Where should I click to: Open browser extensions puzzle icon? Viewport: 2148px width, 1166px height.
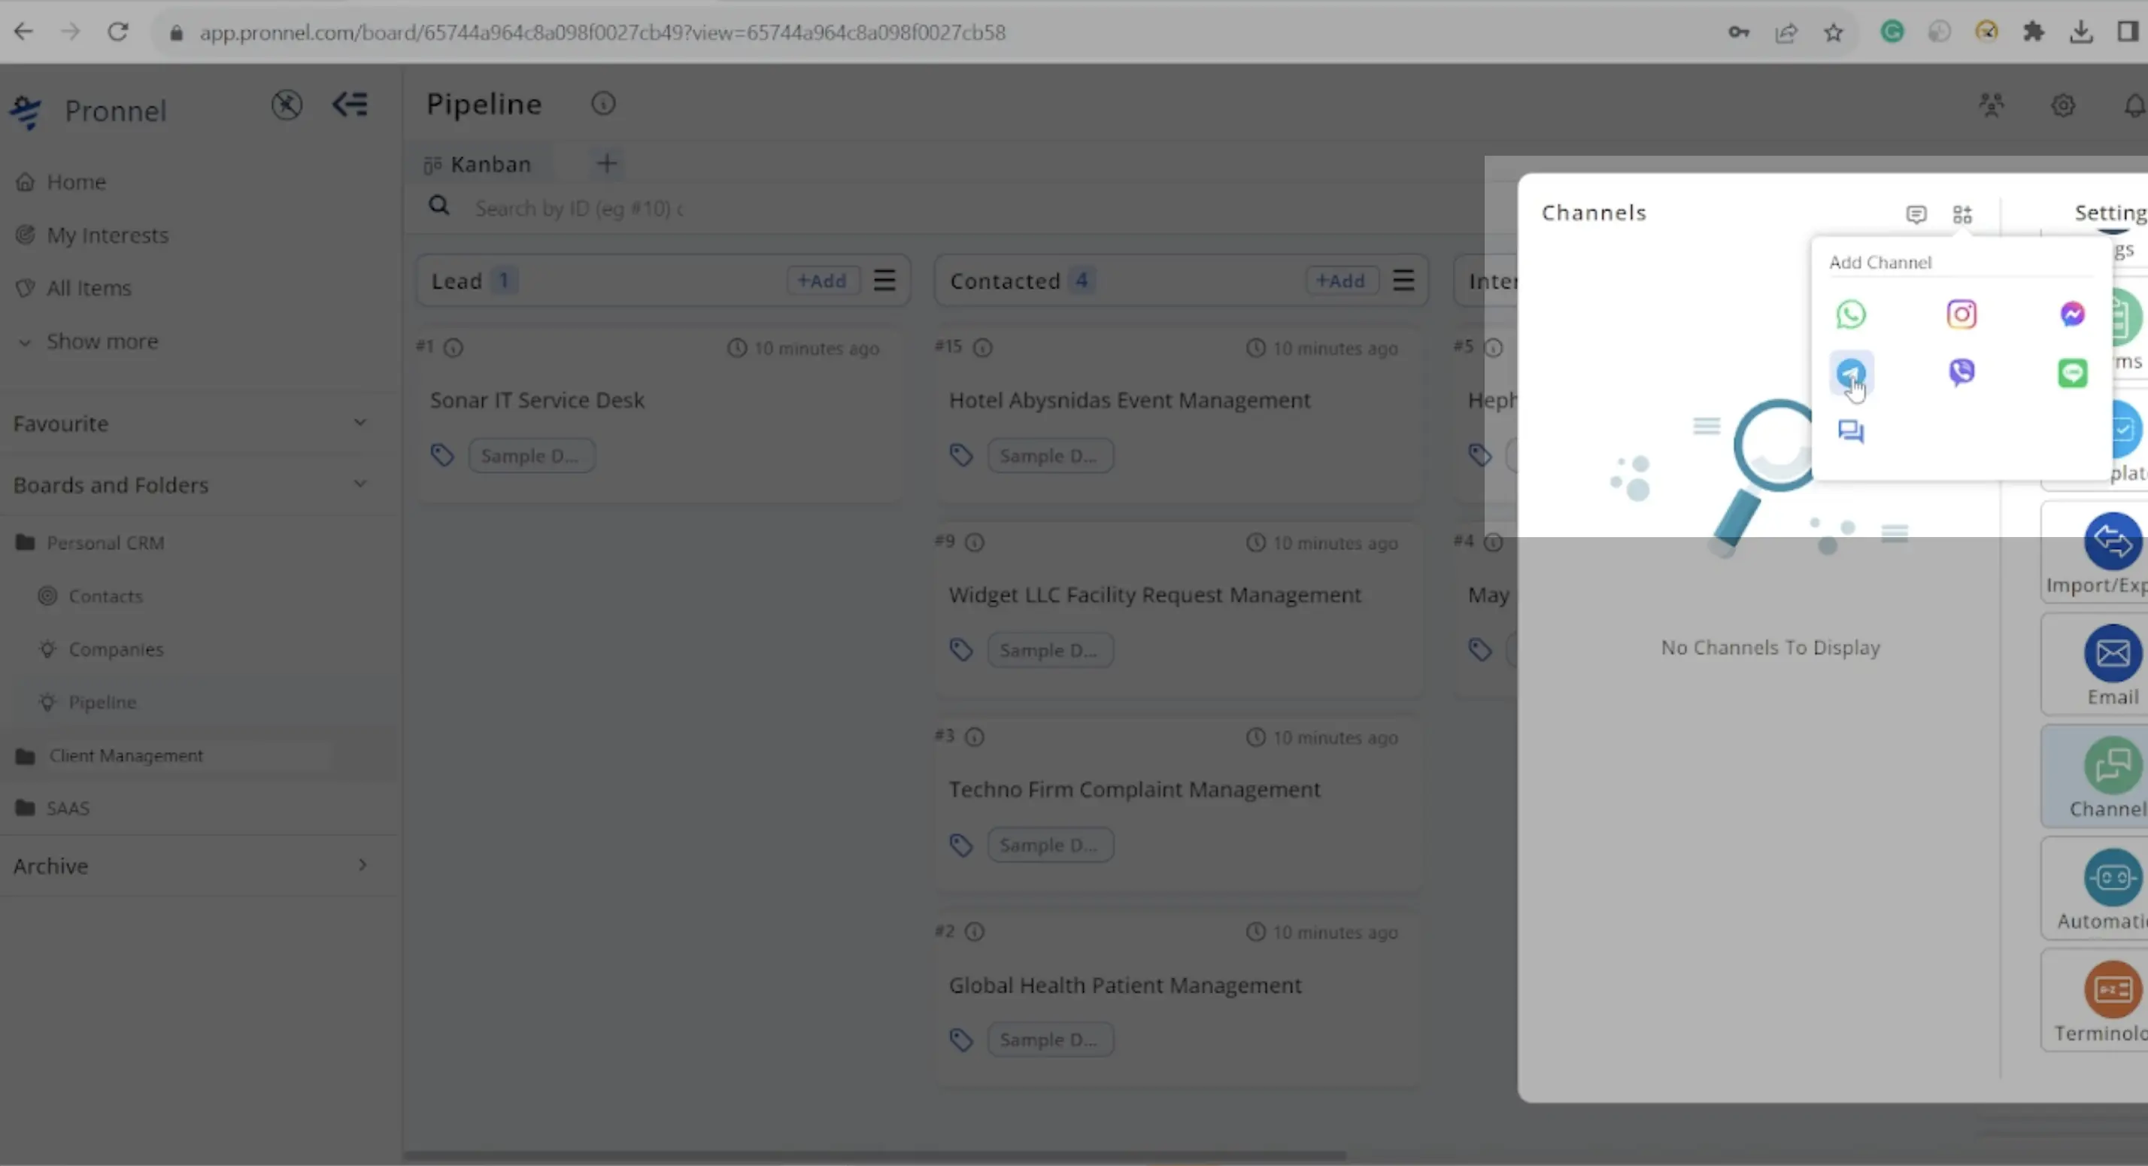pos(2034,32)
